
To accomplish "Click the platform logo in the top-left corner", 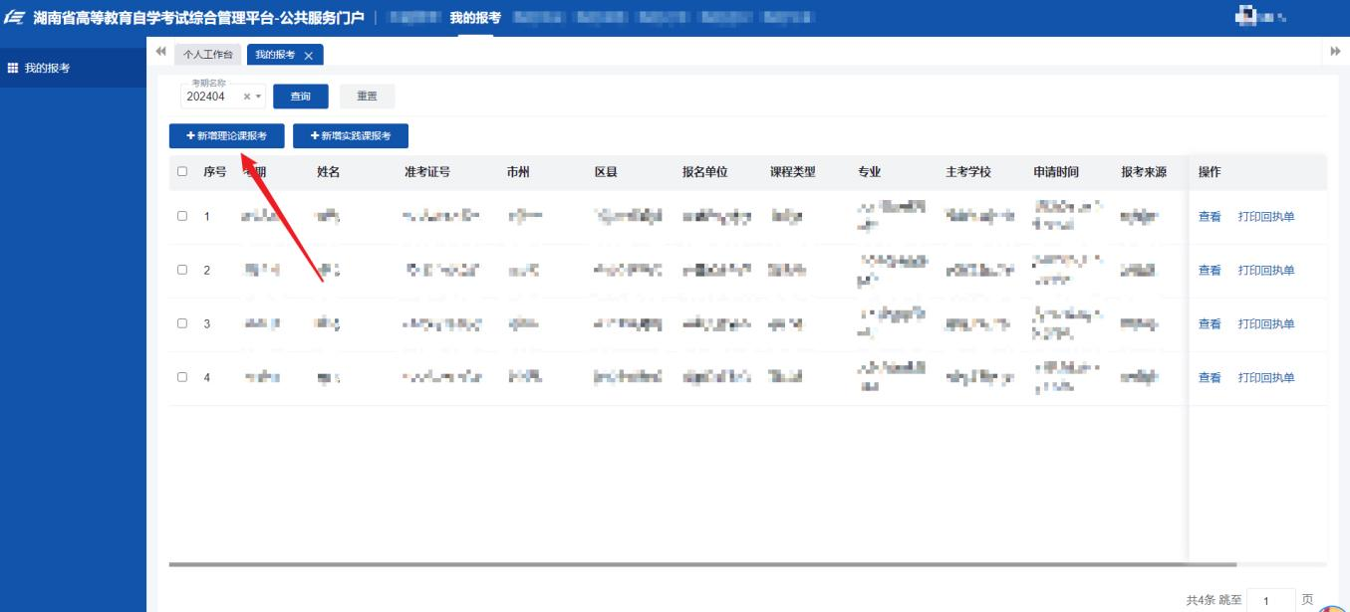I will pos(15,16).
